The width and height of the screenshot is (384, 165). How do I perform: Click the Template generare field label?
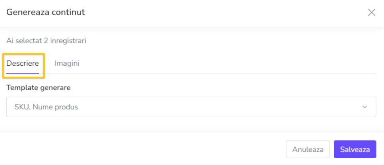(x=38, y=87)
